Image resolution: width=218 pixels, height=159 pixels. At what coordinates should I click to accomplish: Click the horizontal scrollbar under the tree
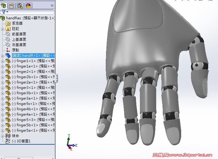click(19, 158)
